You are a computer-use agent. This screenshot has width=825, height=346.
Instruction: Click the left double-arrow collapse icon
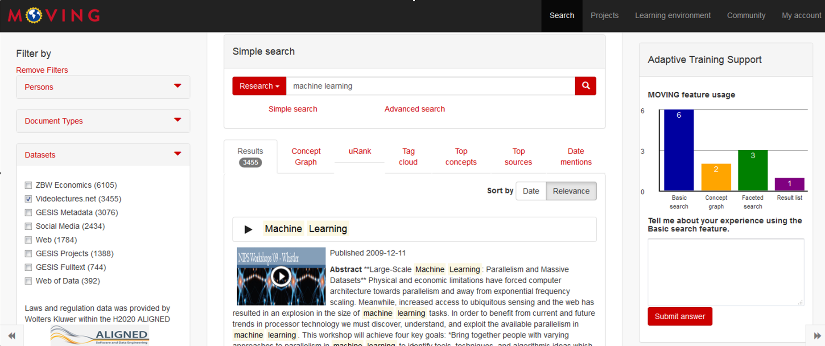12,336
